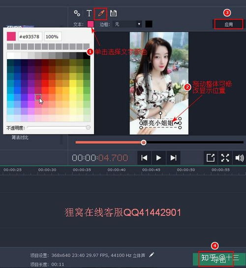Click the 100% opacity value field

(x=53, y=37)
